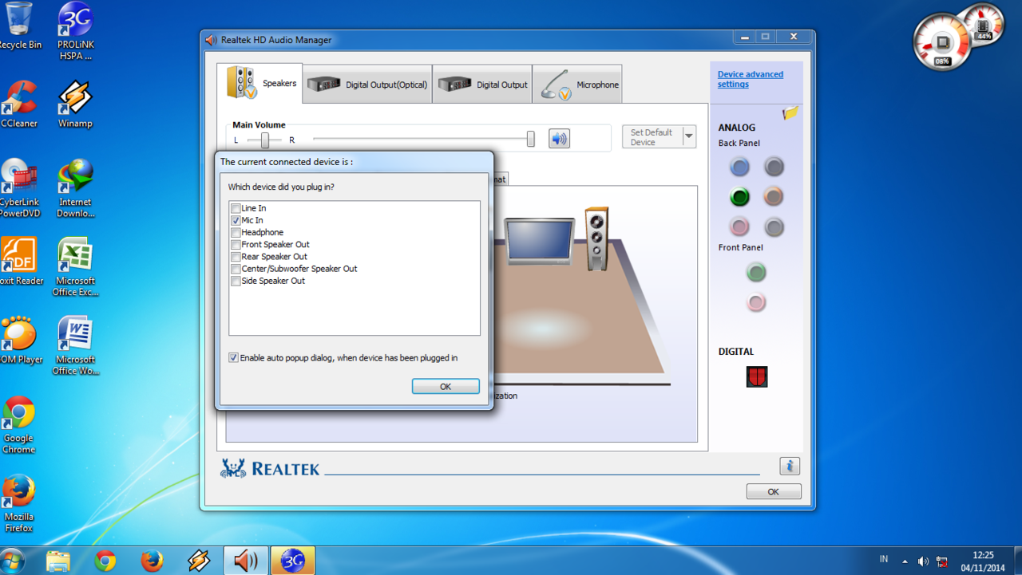Click the pink front panel jack
This screenshot has height=575, width=1022.
pyautogui.click(x=755, y=302)
